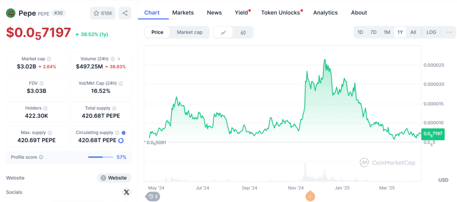Toggle LOG scale on chart

[431, 32]
